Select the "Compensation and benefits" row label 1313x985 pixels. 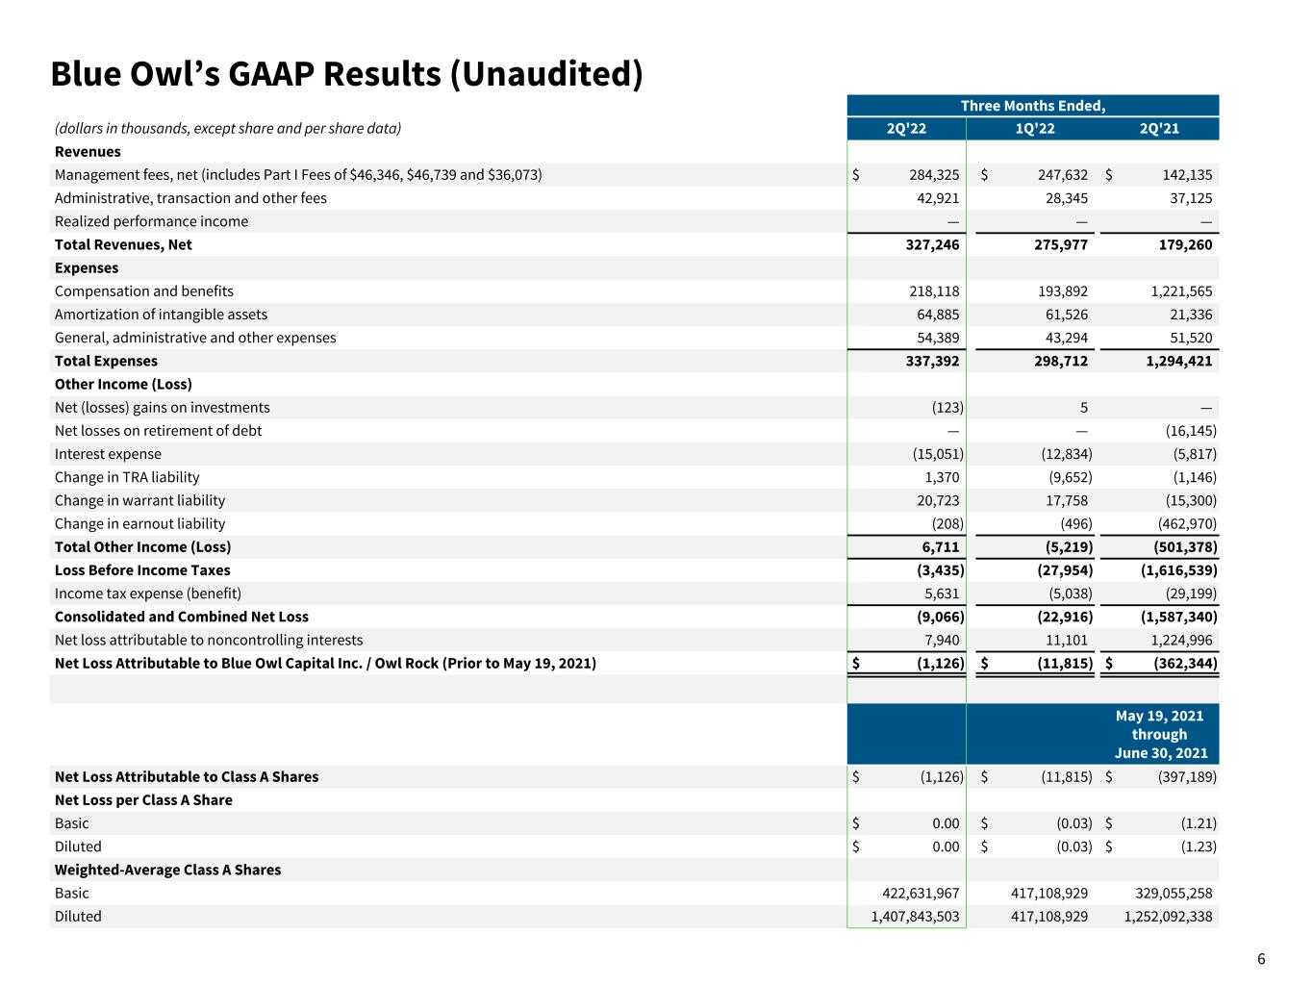click(x=143, y=291)
